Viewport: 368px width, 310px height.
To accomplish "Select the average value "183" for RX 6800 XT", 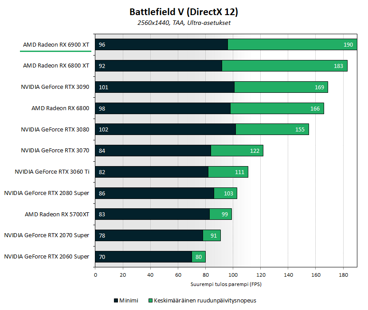I will coord(338,66).
